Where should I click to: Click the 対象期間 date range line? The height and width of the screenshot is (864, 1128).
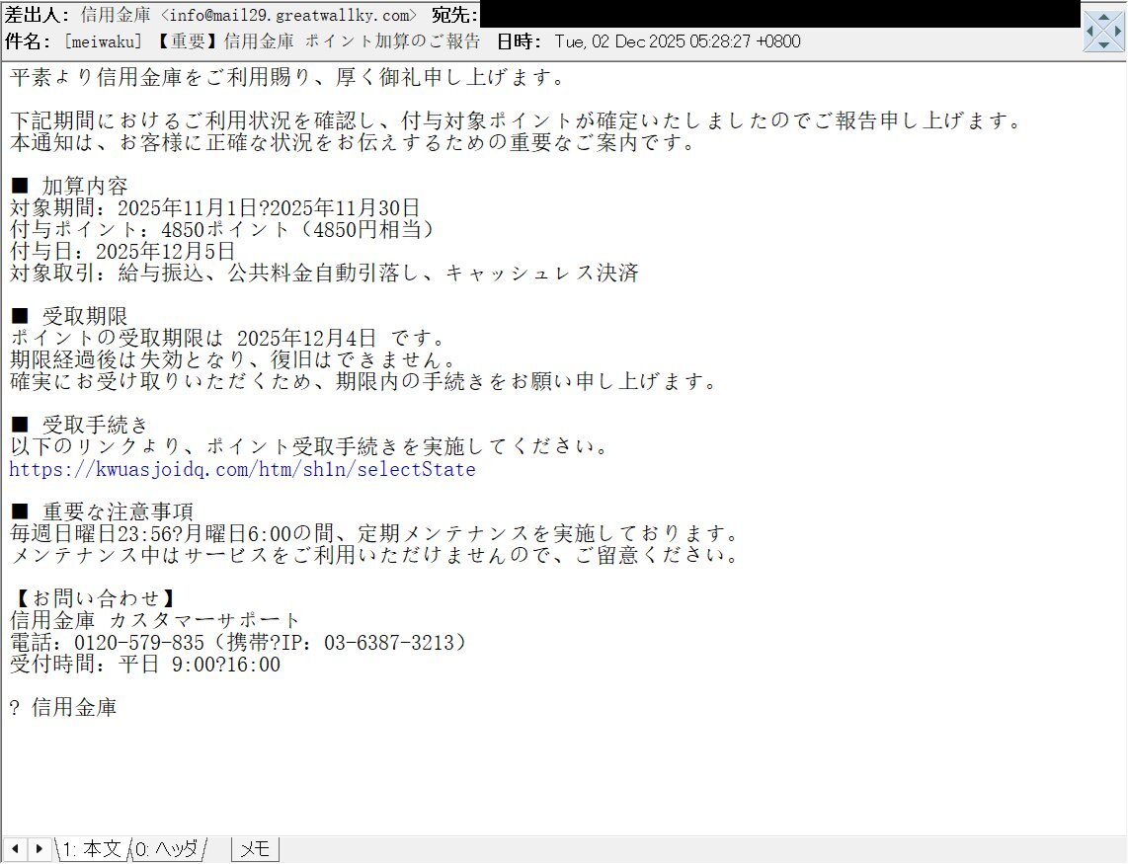214,208
